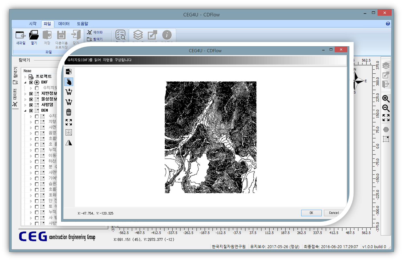Click the grid center icon in dialog toolbar
The image size is (403, 261).
(x=69, y=132)
